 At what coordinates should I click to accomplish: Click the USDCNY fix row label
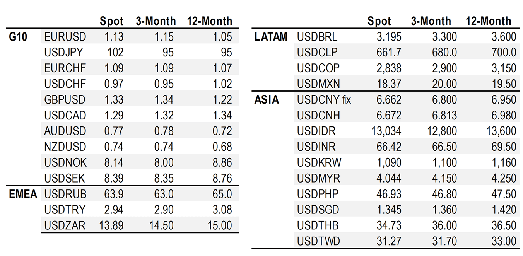[324, 100]
